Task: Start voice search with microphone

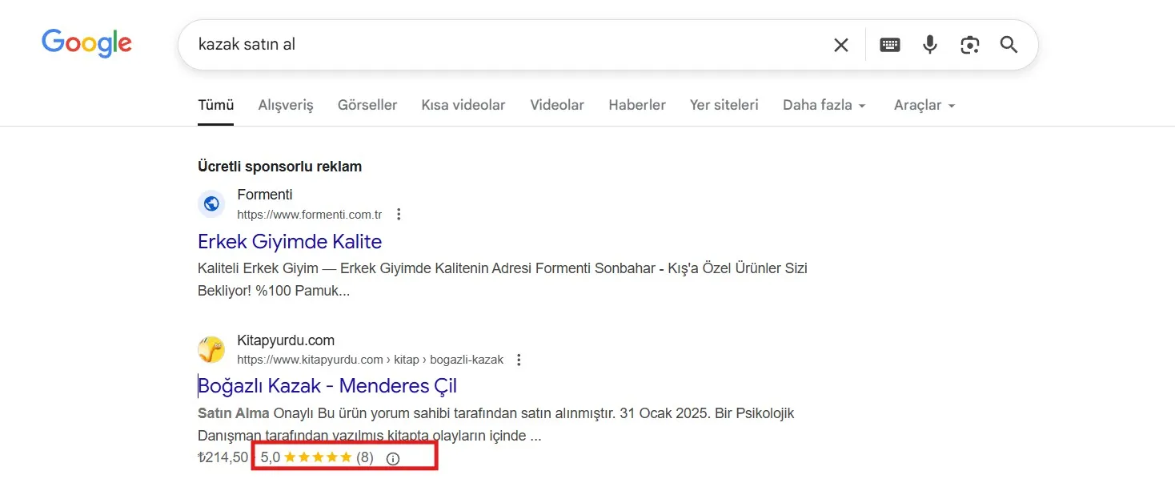Action: click(929, 45)
